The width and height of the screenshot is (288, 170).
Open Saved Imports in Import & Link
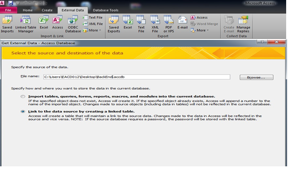7,24
